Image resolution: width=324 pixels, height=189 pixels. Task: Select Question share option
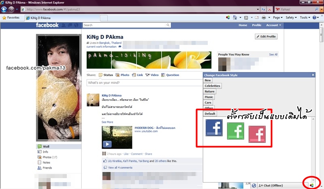point(170,75)
